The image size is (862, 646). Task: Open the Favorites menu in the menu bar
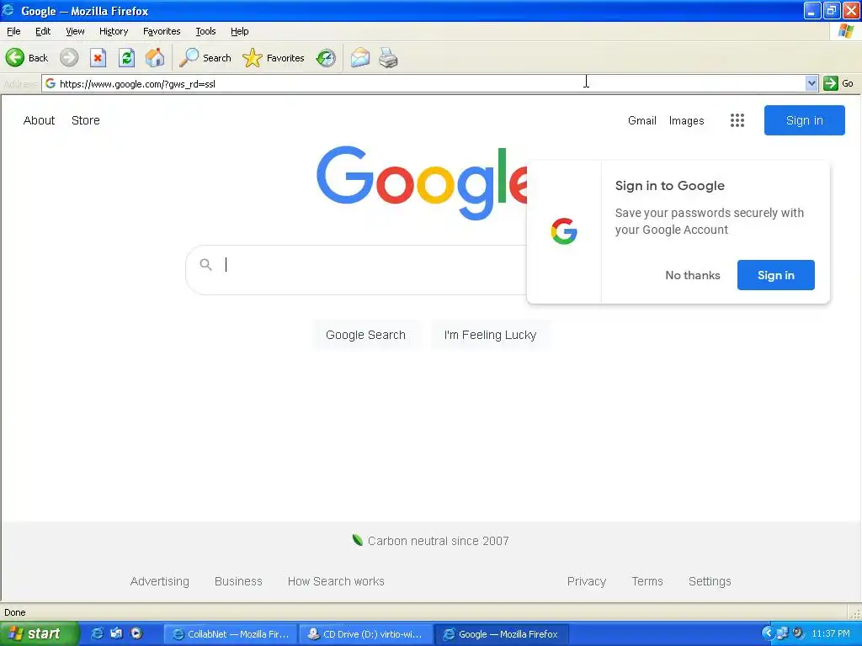tap(162, 31)
